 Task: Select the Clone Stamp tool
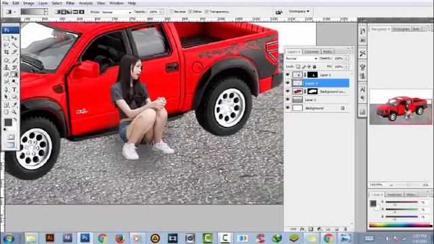click(x=6, y=67)
